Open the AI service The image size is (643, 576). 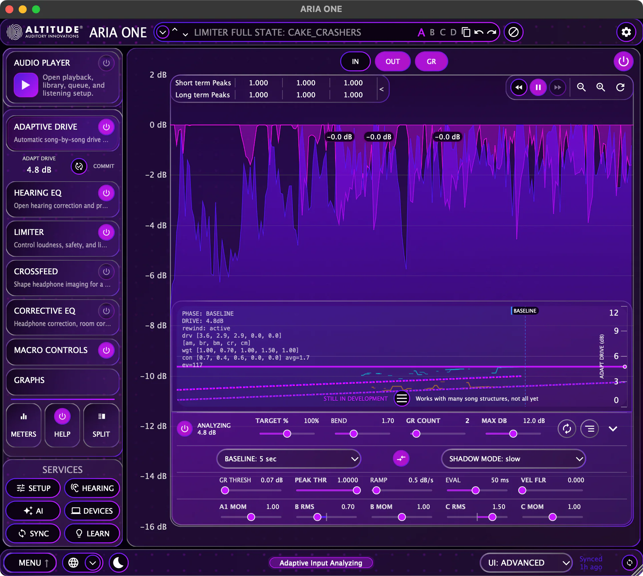[x=33, y=511]
